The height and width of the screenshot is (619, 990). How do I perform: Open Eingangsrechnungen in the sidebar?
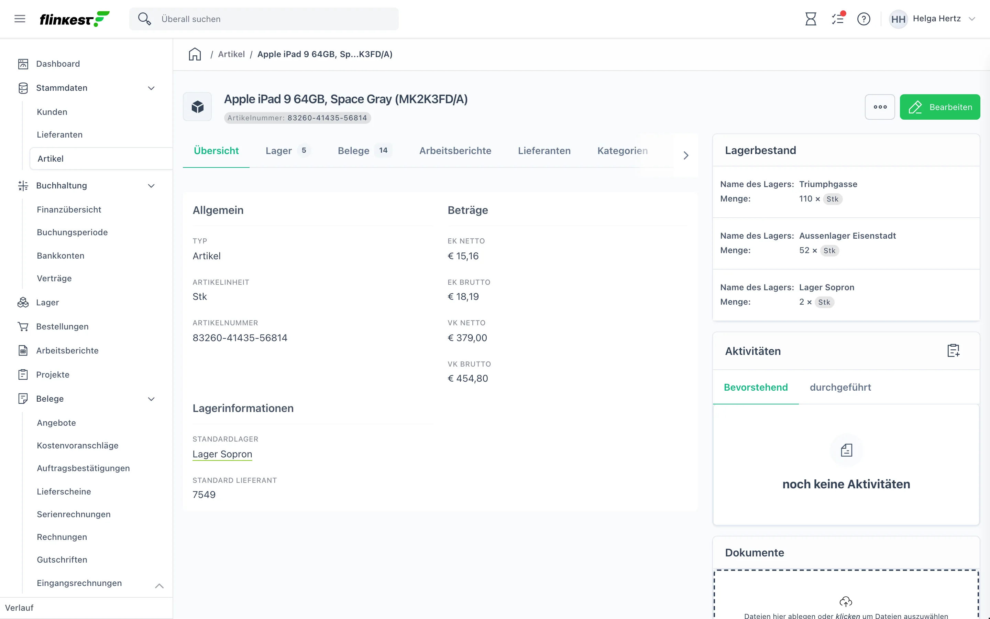pos(79,583)
